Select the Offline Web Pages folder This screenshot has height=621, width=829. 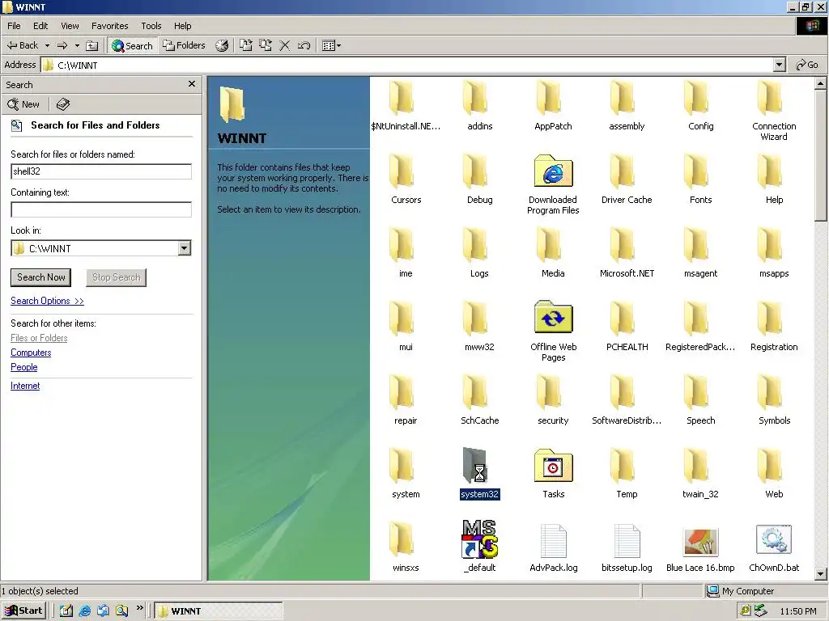pos(553,331)
